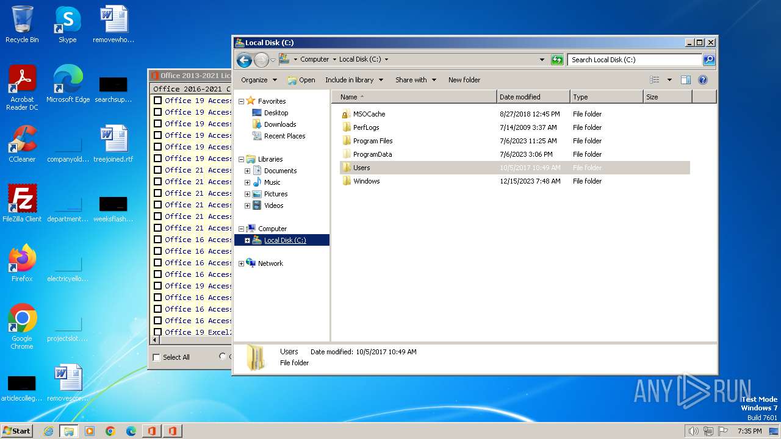Select Program Files folder row
The image size is (781, 439).
tap(515, 141)
